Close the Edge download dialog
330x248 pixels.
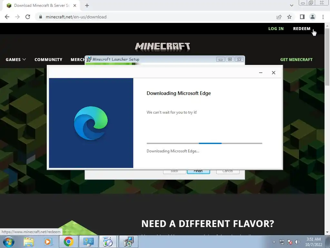click(273, 73)
